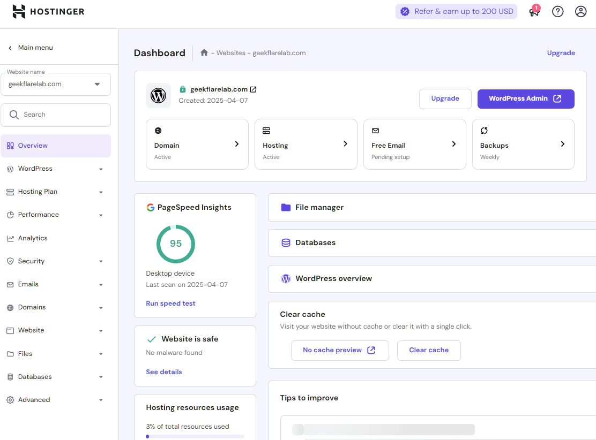Open WordPress Admin

click(x=526, y=99)
